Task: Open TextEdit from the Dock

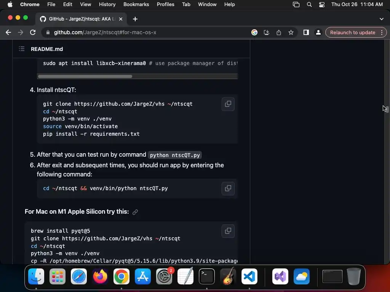Action: [x=185, y=276]
